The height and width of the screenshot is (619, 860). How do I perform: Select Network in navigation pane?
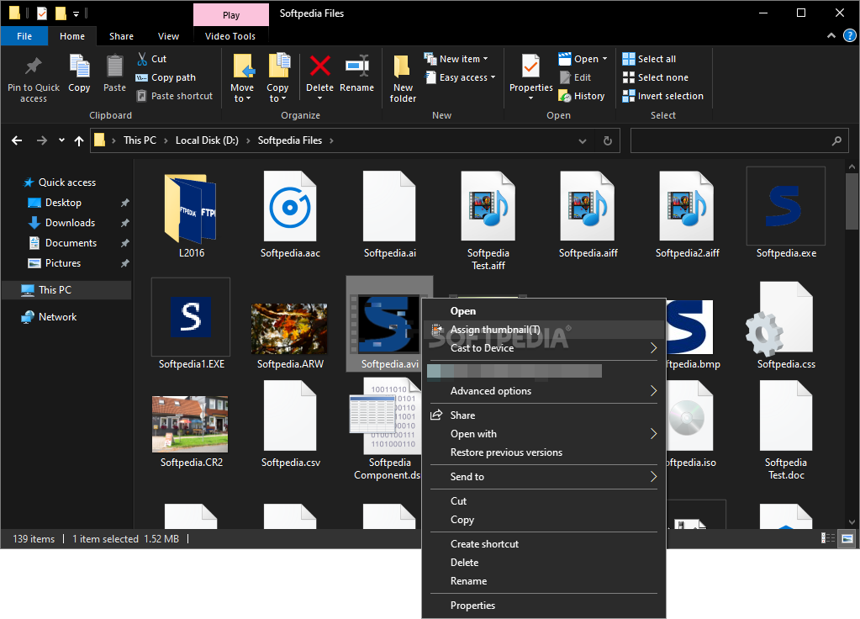57,317
